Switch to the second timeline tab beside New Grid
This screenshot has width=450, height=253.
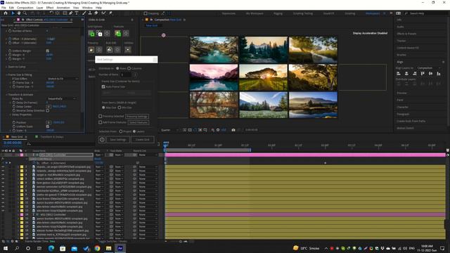pos(51,137)
